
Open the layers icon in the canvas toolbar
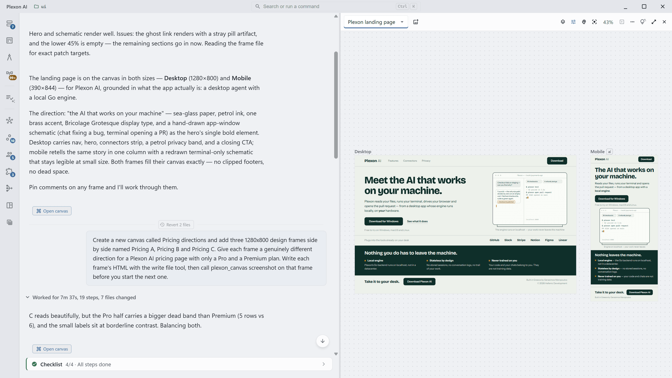pos(563,22)
